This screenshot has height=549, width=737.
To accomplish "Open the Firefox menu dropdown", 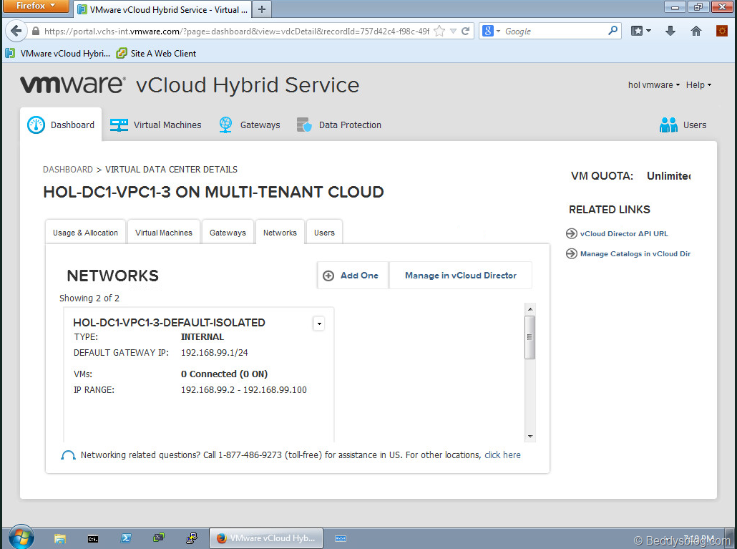I will coord(36,6).
